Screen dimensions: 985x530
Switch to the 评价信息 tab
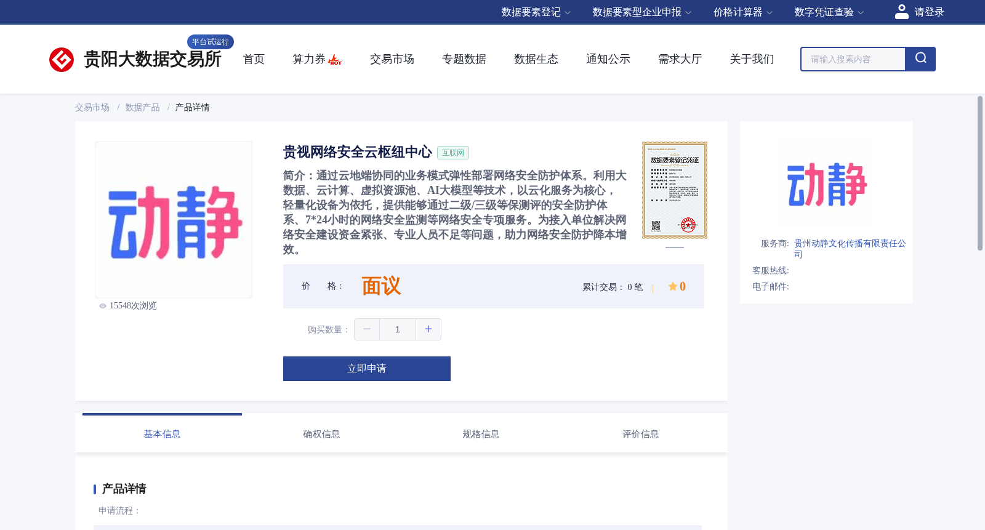tap(640, 434)
